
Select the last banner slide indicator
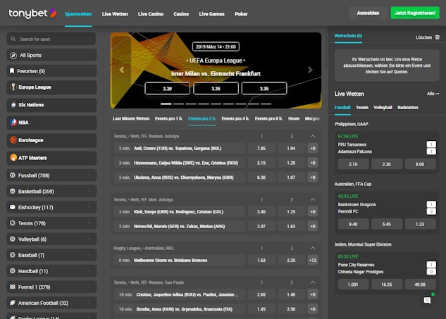point(266,104)
